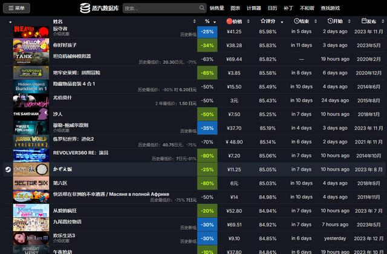Click the Steam icon beside かぞえ飯
The height and width of the screenshot is (254, 387).
(8, 169)
